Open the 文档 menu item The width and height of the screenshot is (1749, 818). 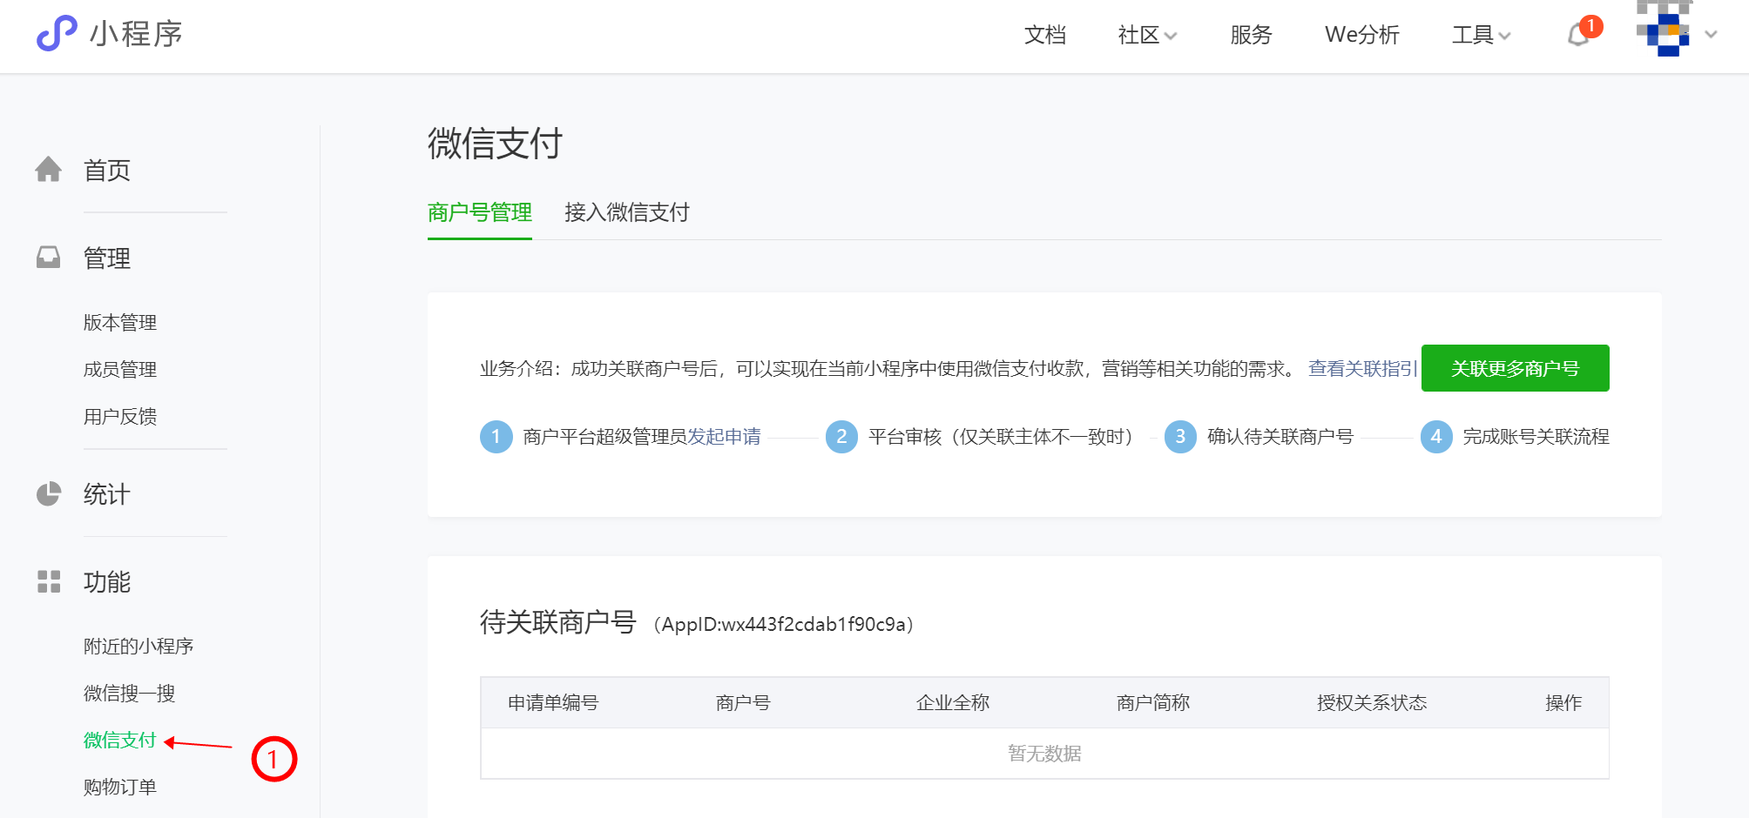[1045, 35]
